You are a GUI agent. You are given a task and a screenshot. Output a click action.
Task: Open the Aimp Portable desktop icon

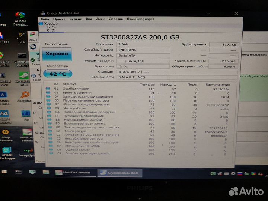pos(6,135)
